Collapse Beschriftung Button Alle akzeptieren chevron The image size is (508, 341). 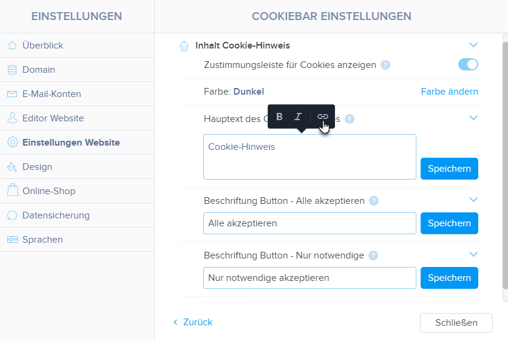(x=474, y=200)
